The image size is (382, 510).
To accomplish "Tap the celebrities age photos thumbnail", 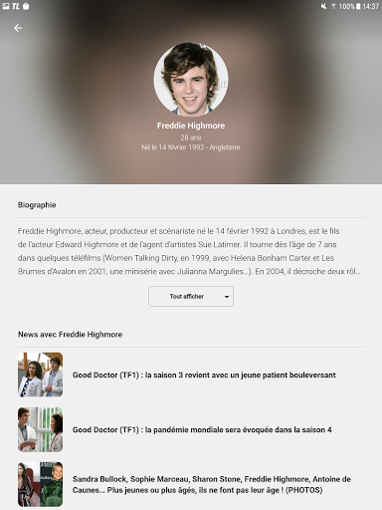I will 41,484.
